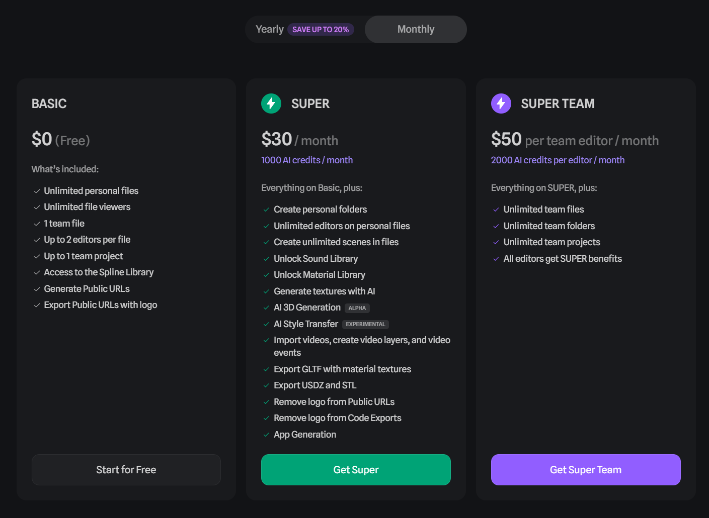Click checkmark beside Unlimited personal files
The width and height of the screenshot is (709, 518).
pos(37,191)
